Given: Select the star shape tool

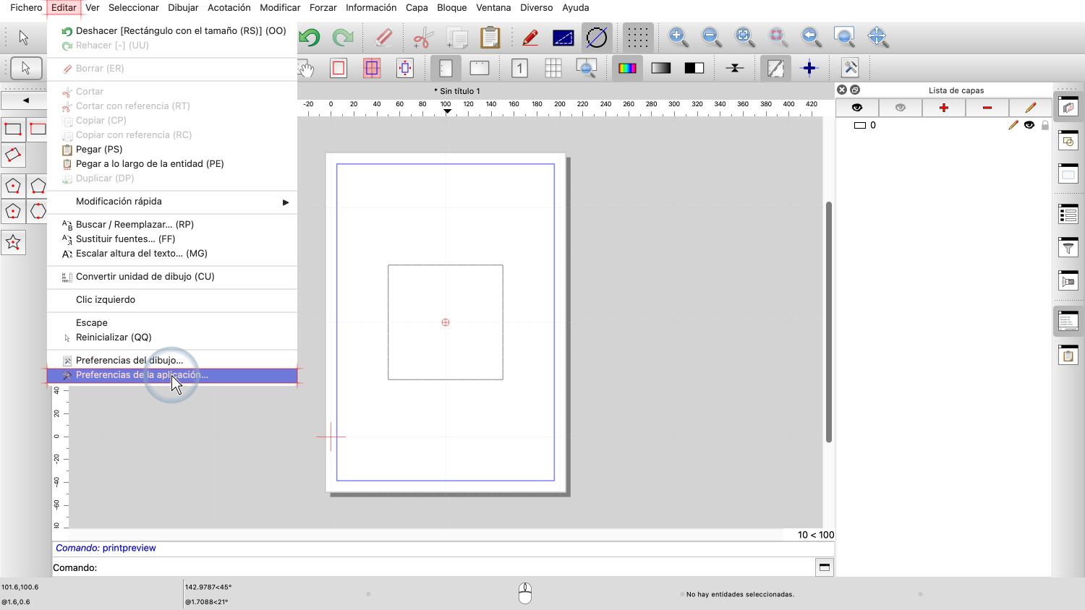Looking at the screenshot, I should point(13,243).
